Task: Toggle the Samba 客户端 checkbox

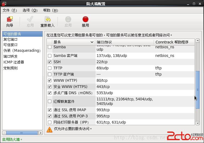Action: point(50,56)
